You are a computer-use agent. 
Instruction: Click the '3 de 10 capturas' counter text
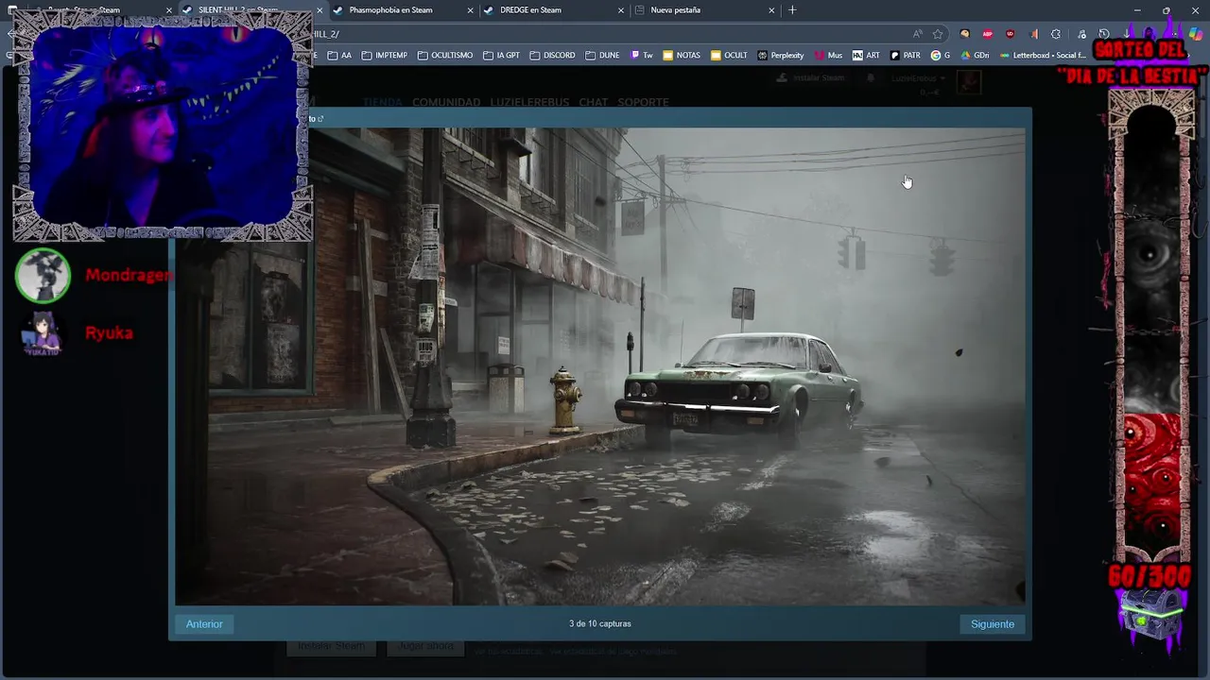pos(600,624)
